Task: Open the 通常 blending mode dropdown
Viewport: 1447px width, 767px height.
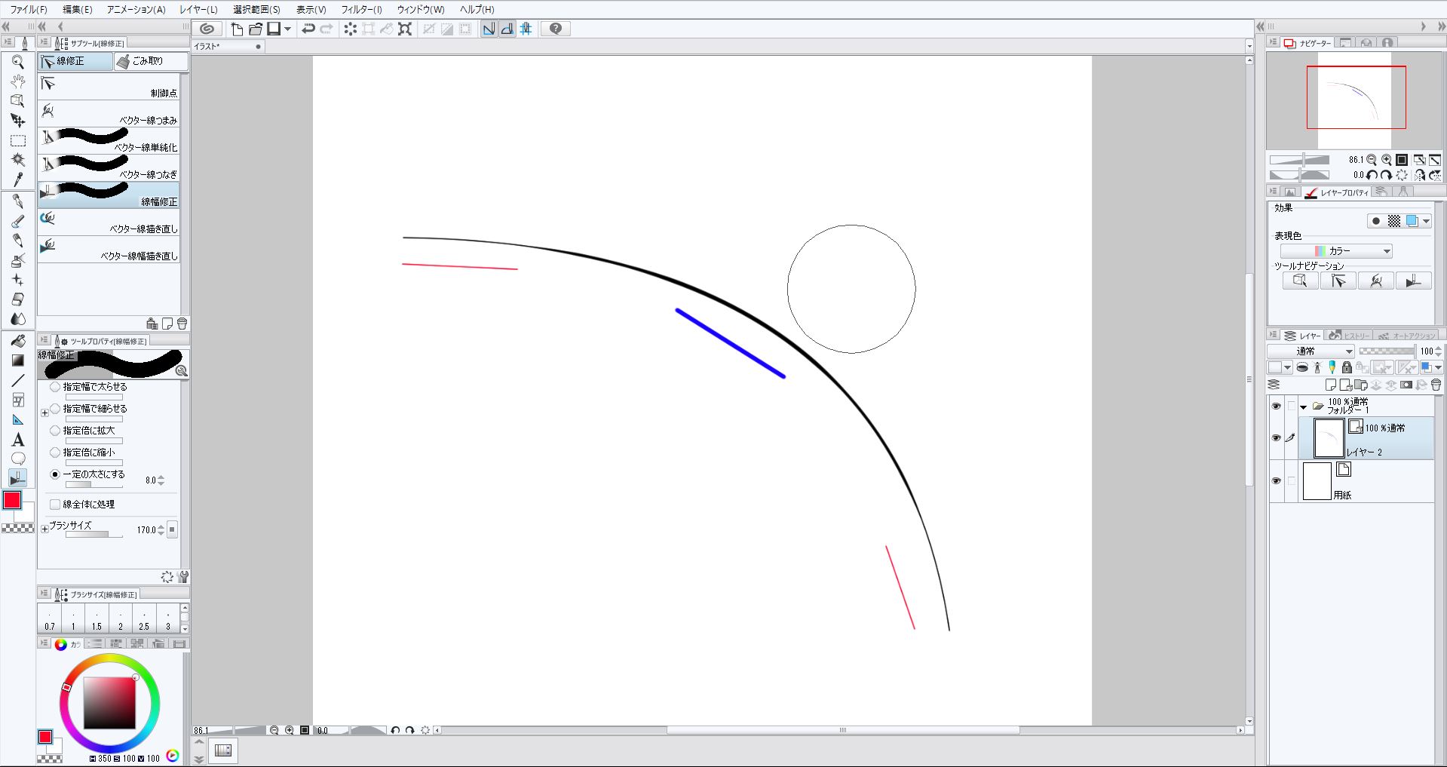Action: (1311, 351)
